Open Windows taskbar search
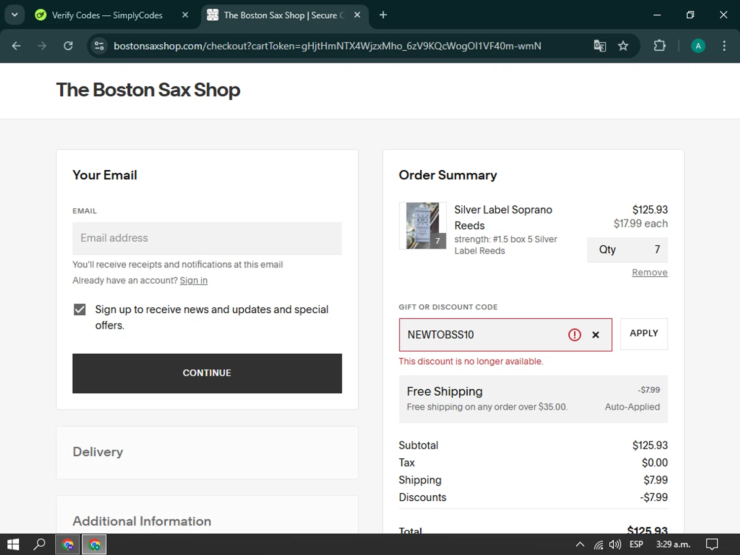The height and width of the screenshot is (555, 740). pyautogui.click(x=39, y=544)
